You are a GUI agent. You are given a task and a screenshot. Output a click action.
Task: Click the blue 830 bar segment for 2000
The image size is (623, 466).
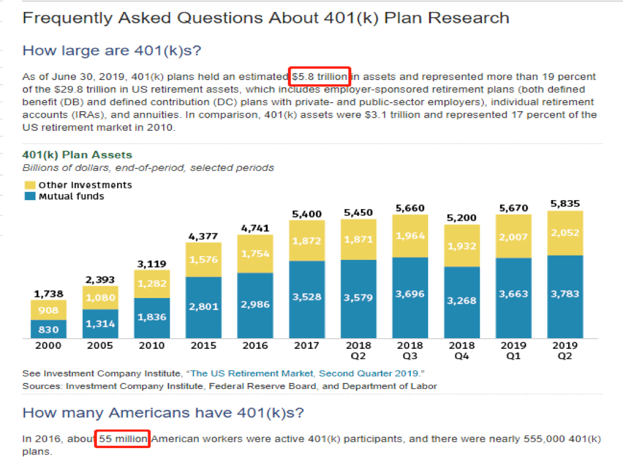click(x=48, y=329)
